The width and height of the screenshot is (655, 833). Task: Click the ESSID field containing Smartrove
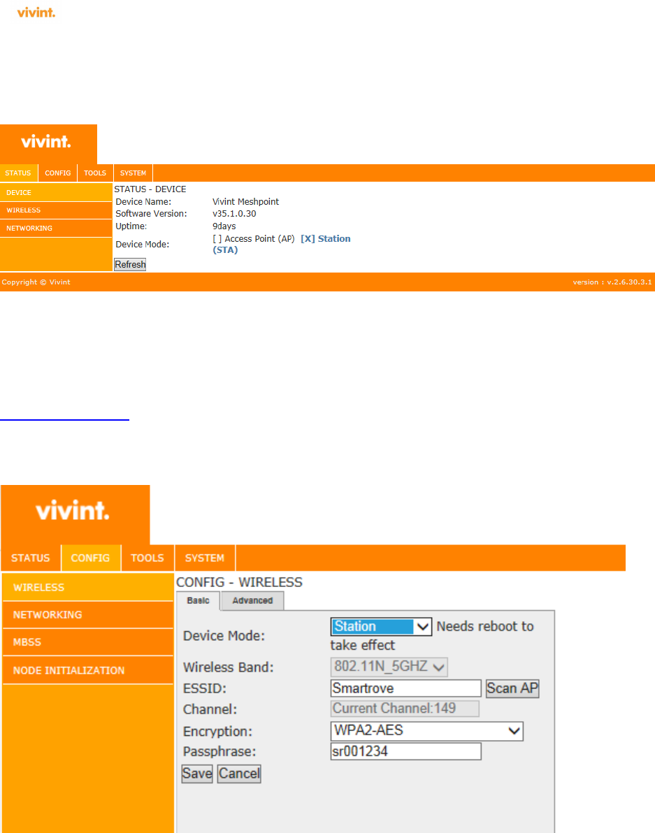pos(406,688)
